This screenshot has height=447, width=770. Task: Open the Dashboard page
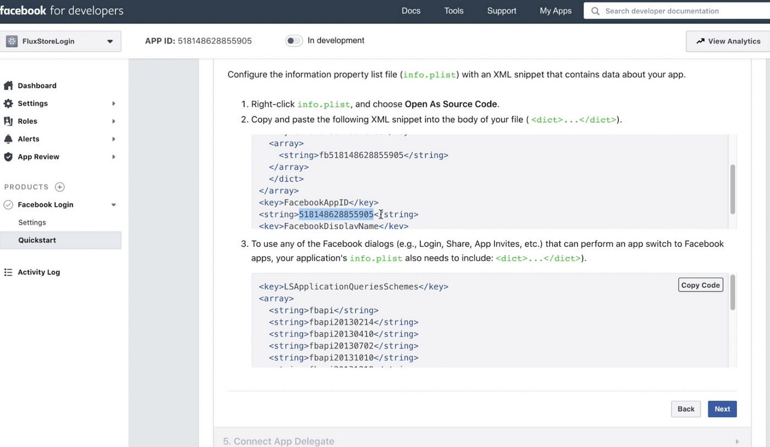tap(37, 86)
